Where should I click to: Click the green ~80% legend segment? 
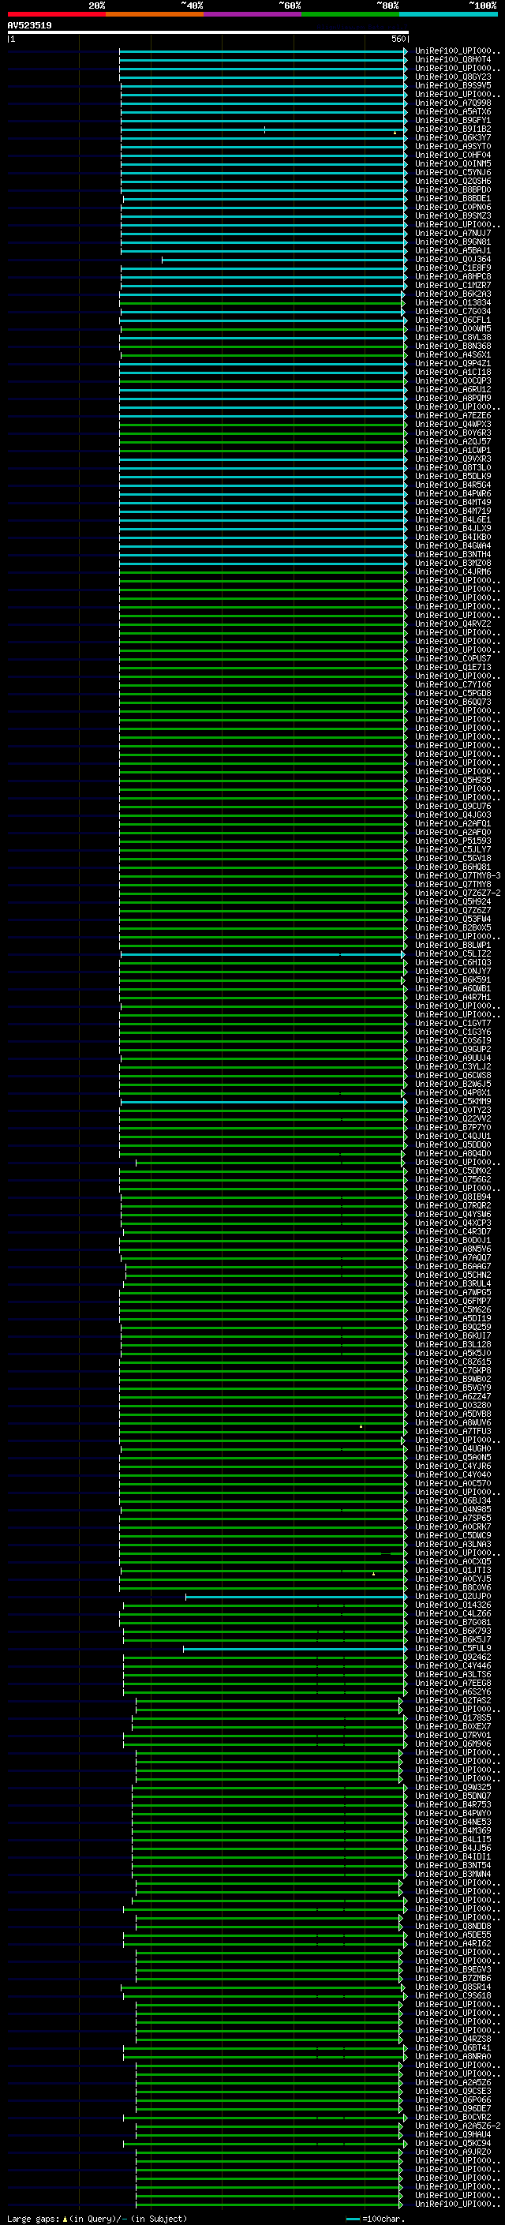(350, 14)
